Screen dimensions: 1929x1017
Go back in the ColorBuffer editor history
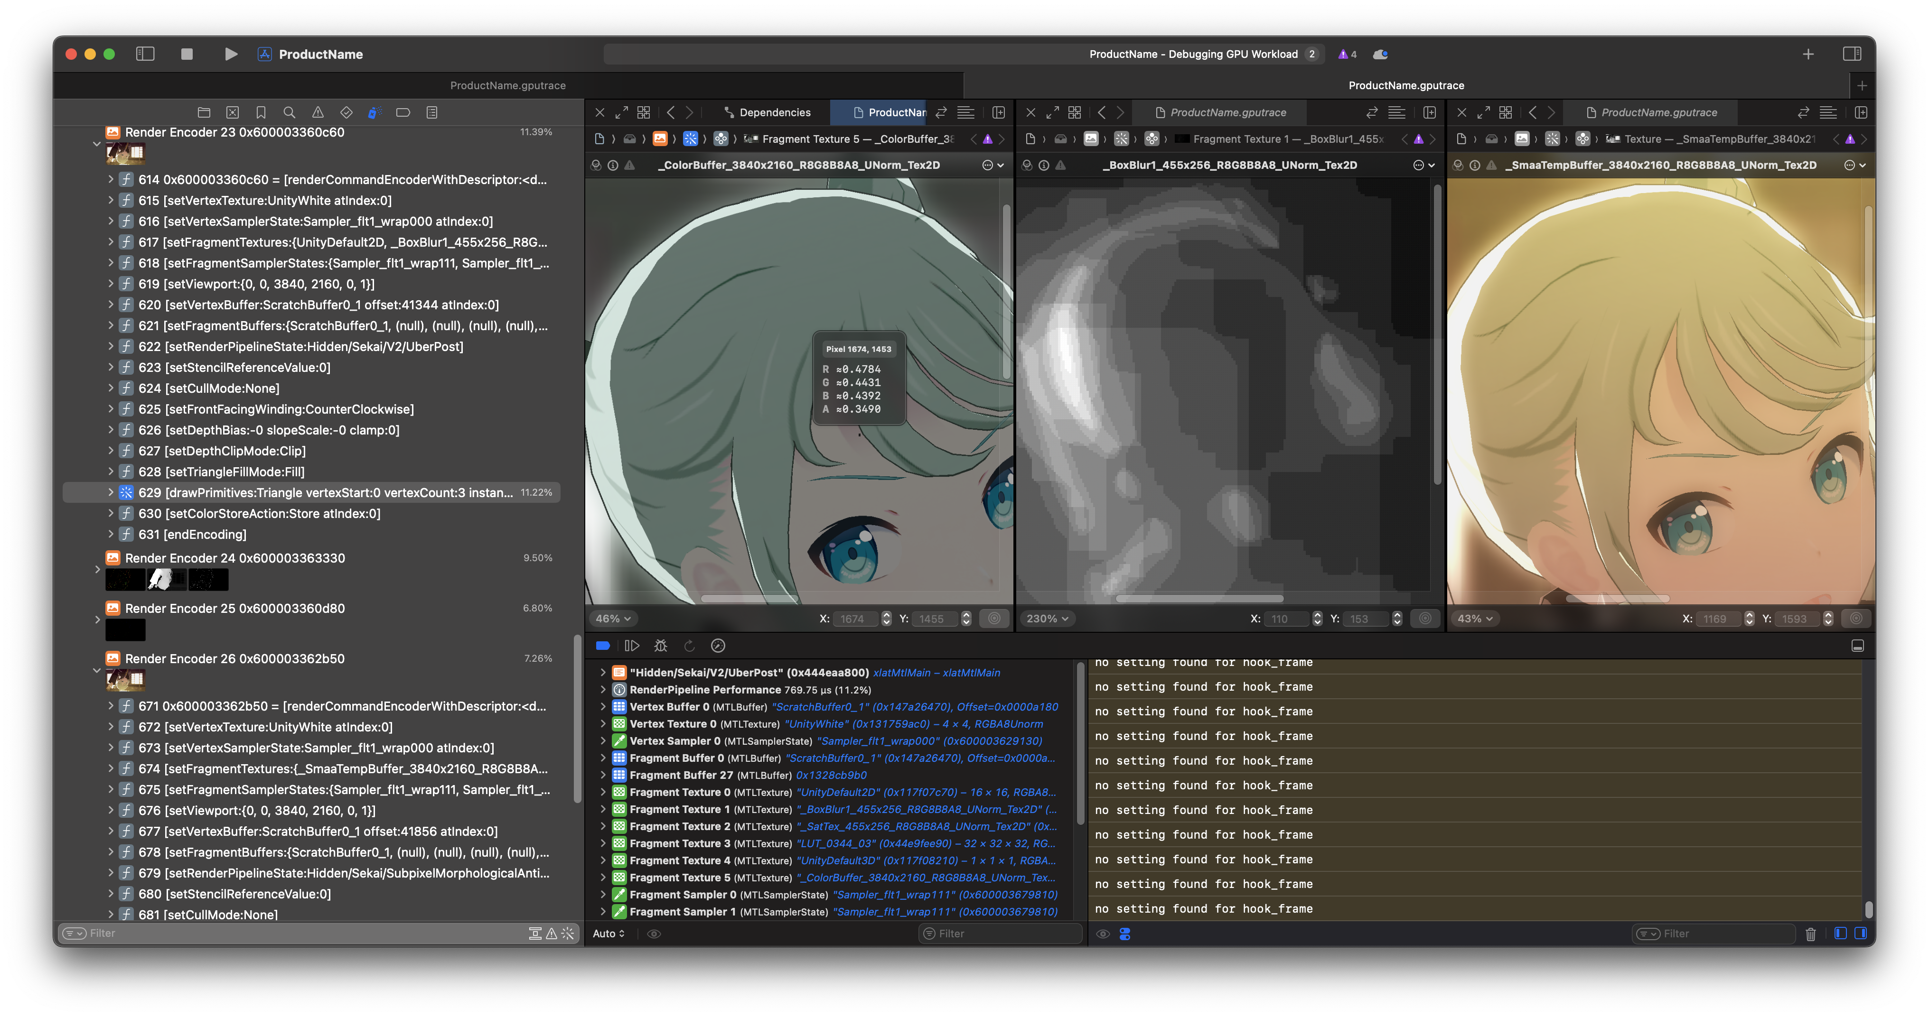point(670,112)
